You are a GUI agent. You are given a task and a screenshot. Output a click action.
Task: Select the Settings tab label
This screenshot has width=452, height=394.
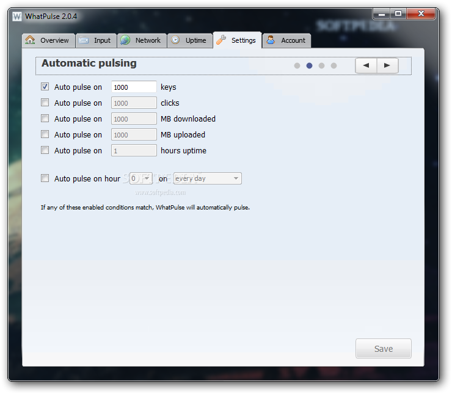tap(244, 40)
